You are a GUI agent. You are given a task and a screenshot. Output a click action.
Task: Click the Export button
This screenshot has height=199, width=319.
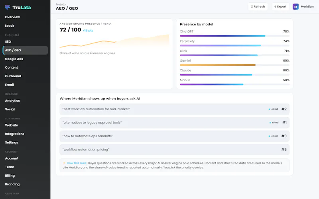click(280, 6)
